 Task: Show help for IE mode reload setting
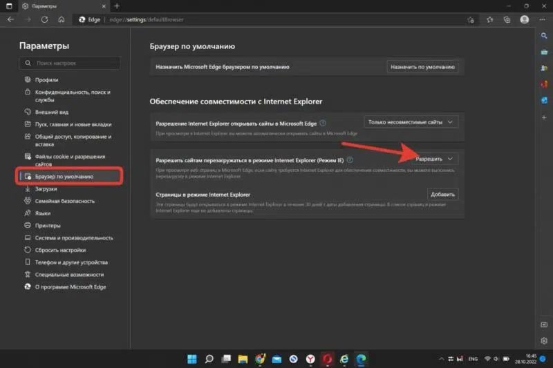coord(350,159)
